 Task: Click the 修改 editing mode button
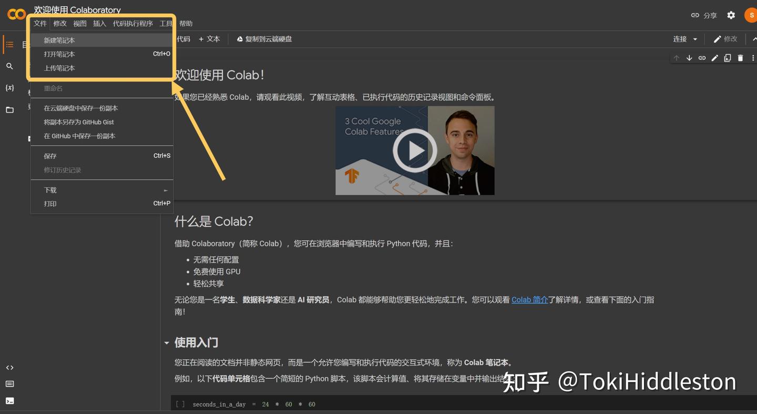[725, 39]
